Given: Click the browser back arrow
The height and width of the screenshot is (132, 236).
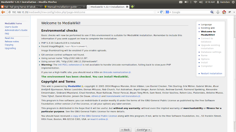Looking at the screenshot, I should point(3,12).
